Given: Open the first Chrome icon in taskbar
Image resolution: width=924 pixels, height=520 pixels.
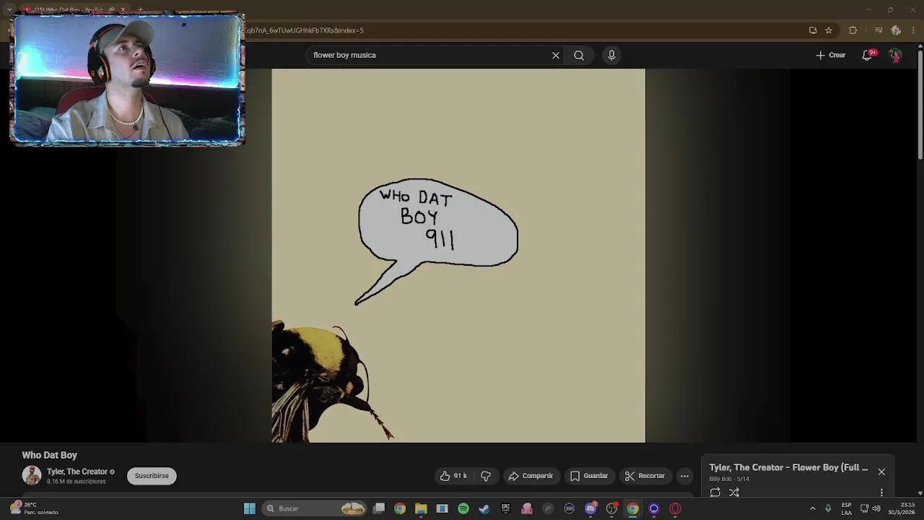Looking at the screenshot, I should click(x=400, y=508).
